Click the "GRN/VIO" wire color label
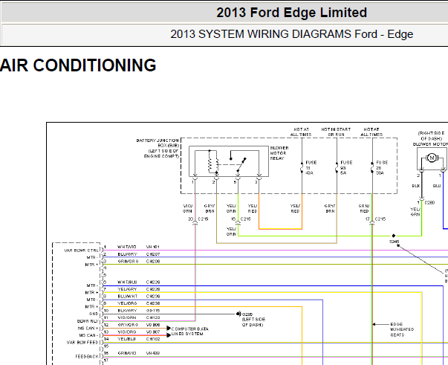The image size is (448, 365). (x=126, y=353)
